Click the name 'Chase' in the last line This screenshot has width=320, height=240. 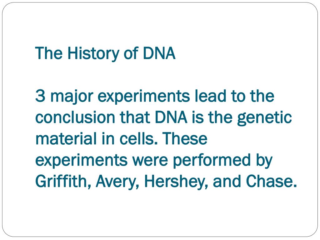pos(271,182)
